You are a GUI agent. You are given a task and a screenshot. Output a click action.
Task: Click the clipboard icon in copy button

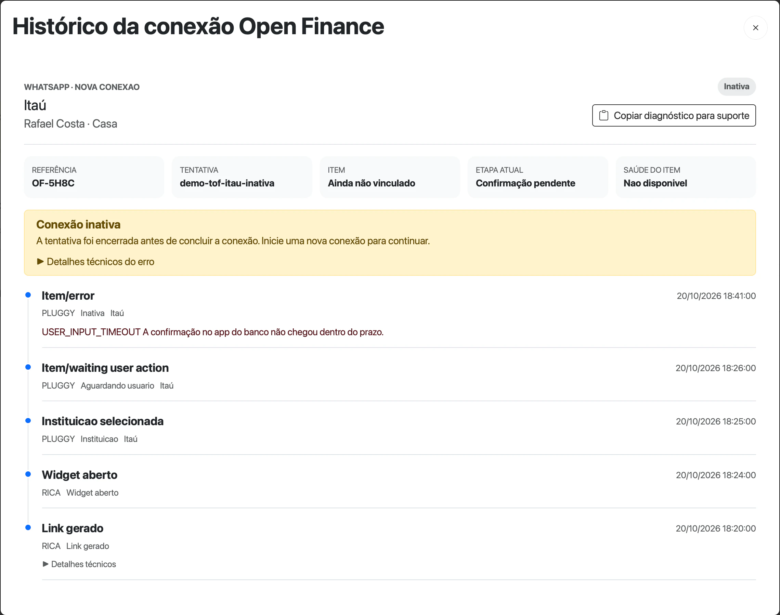pos(603,116)
